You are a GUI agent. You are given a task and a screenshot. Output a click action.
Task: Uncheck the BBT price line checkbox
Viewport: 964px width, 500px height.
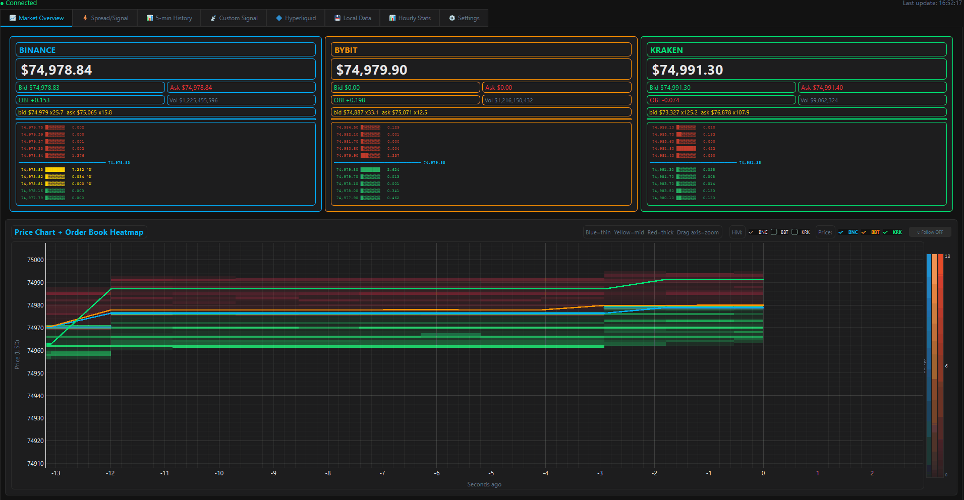863,232
